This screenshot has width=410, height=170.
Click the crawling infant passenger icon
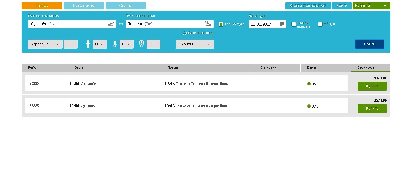pyautogui.click(x=115, y=44)
